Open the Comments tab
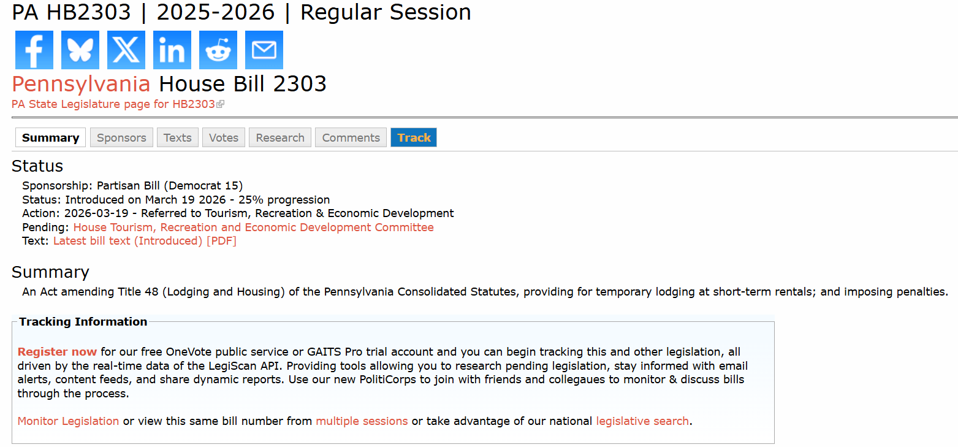The width and height of the screenshot is (958, 447). pyautogui.click(x=351, y=137)
